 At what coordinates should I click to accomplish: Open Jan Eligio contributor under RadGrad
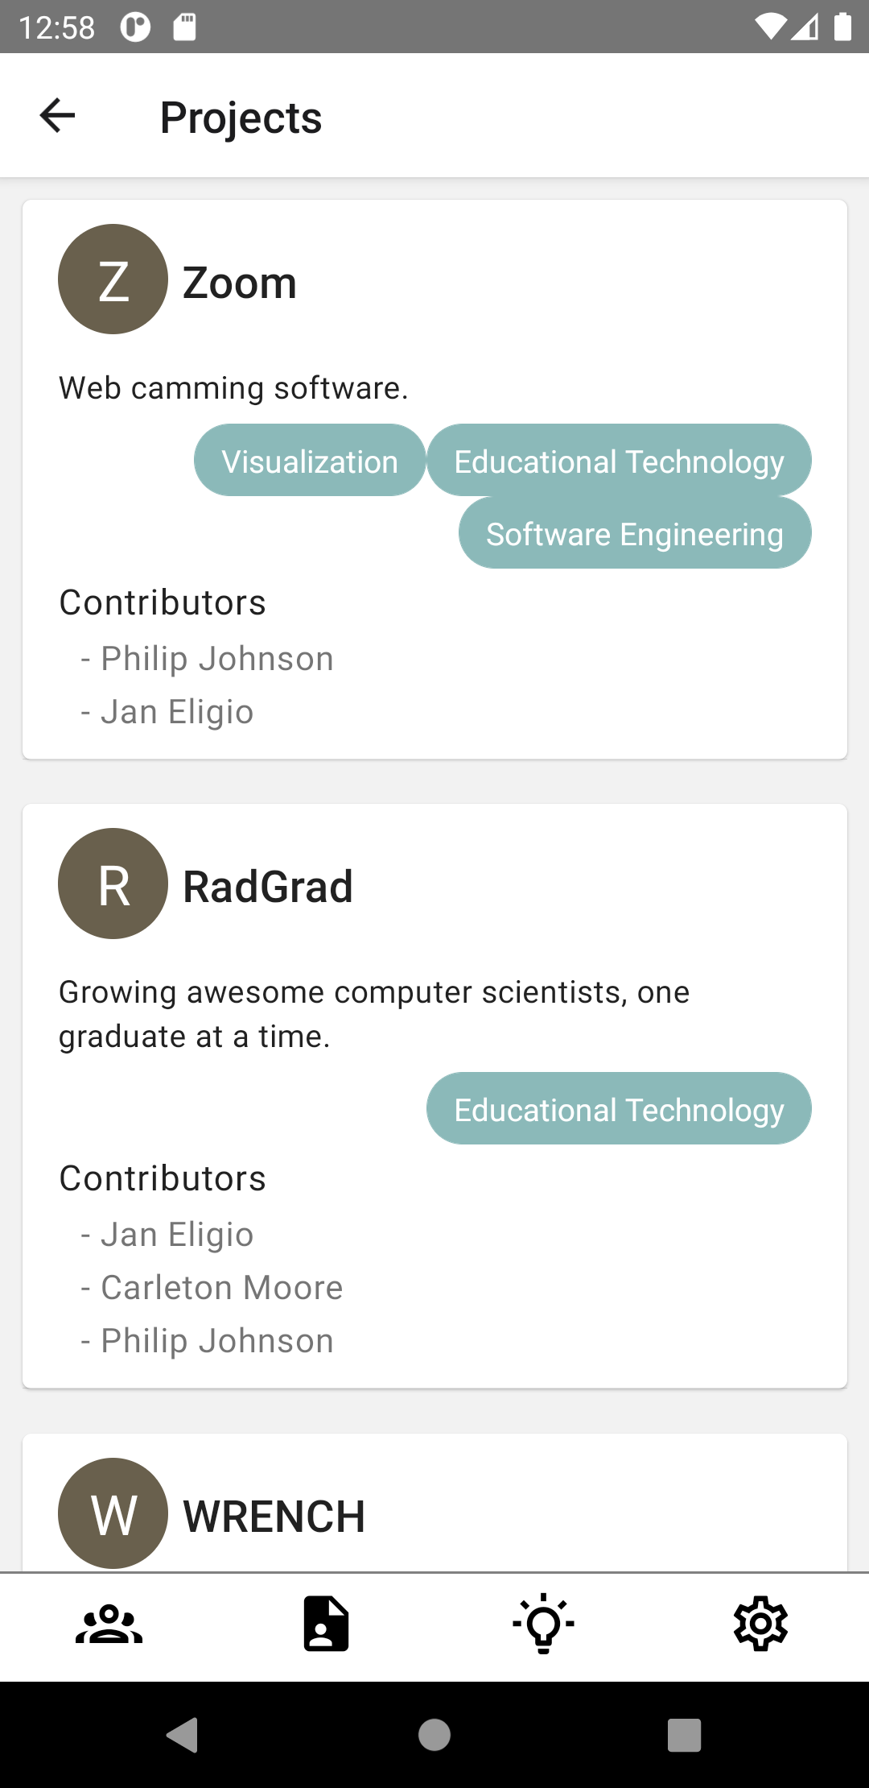(x=177, y=1234)
